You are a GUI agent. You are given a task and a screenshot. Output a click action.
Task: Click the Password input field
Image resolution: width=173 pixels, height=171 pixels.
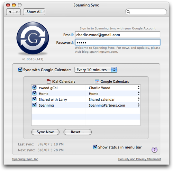[118, 42]
